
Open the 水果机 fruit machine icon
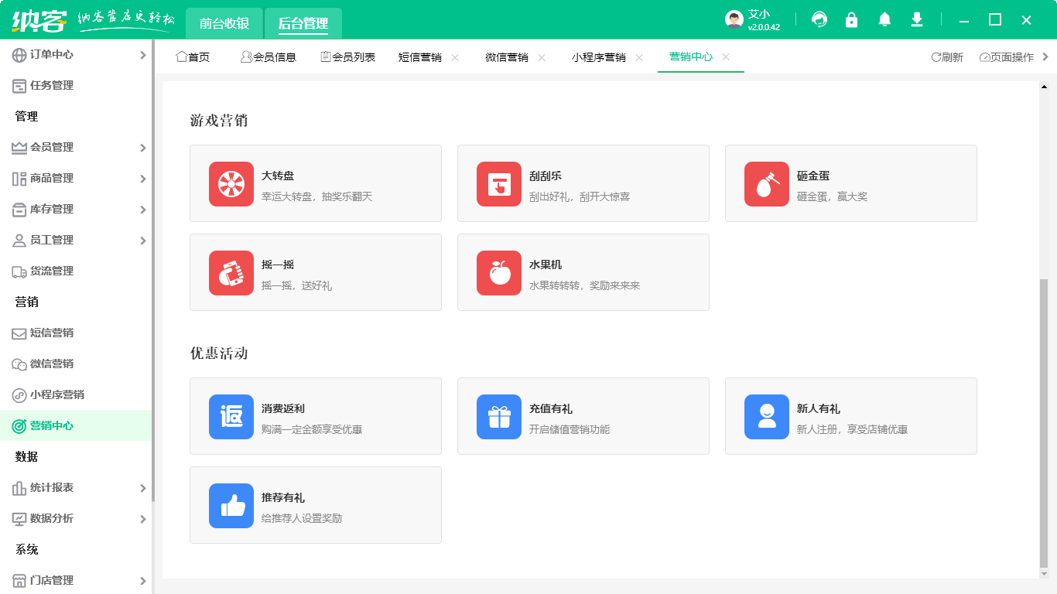498,272
